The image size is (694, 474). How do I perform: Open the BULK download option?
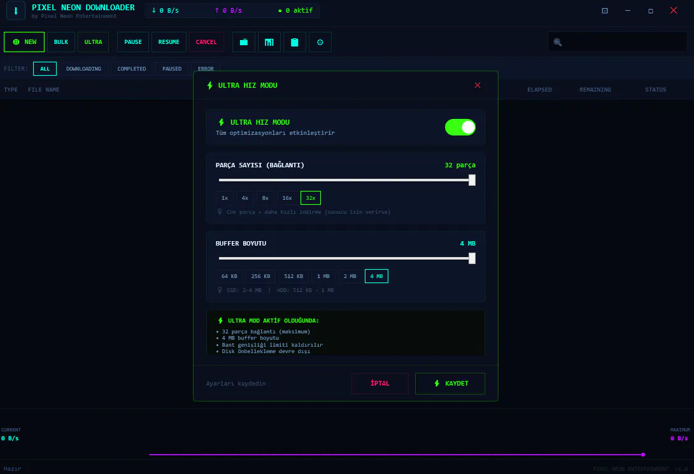(61, 42)
